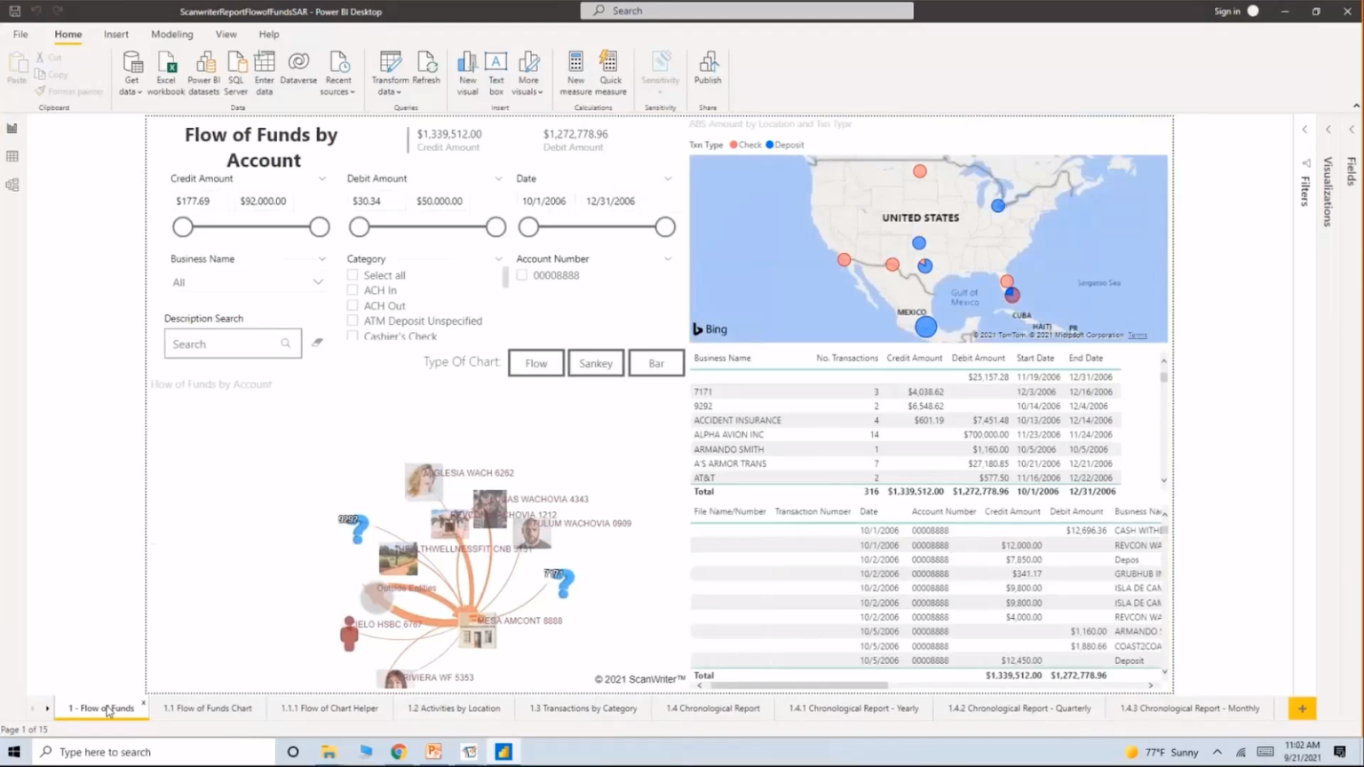Check the ACH Out category
Viewport: 1364px width, 767px height.
pyautogui.click(x=353, y=305)
